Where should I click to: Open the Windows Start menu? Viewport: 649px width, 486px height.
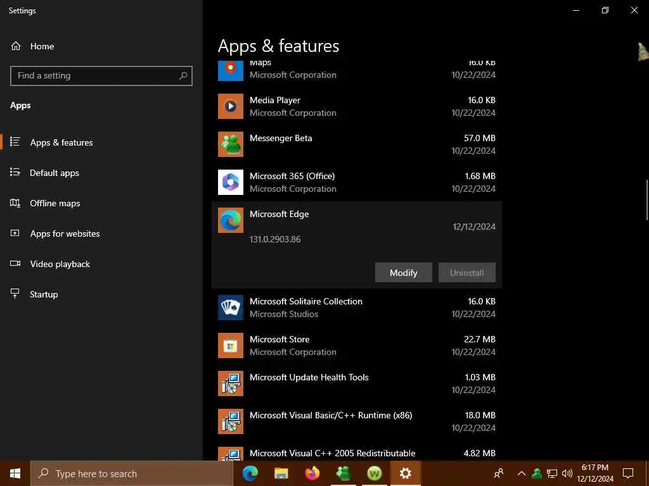[x=15, y=473]
